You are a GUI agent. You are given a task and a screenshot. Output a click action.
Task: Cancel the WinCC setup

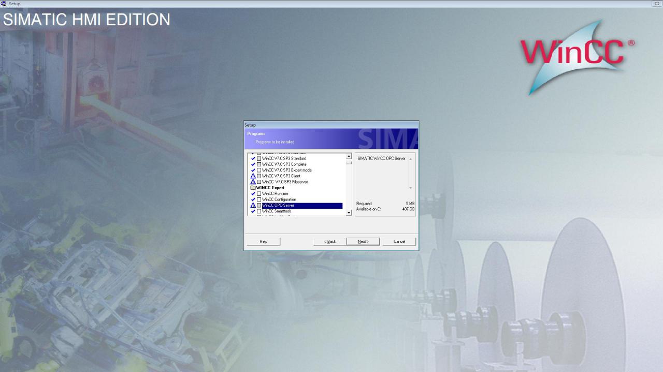(x=399, y=241)
